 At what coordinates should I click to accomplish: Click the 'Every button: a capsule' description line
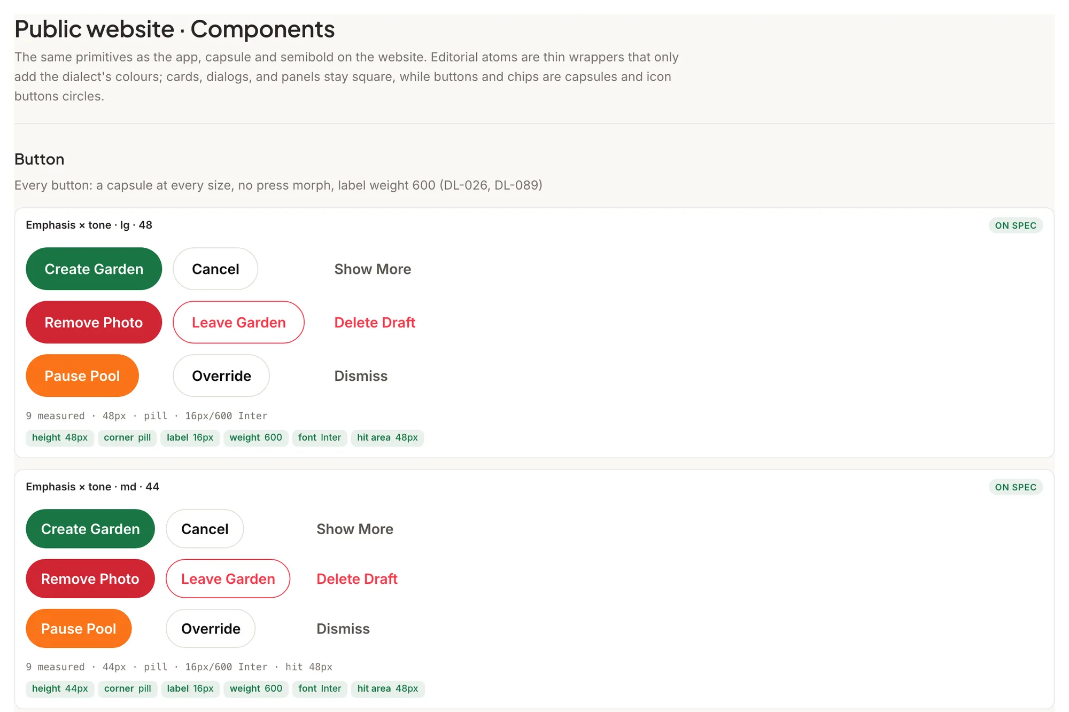point(278,185)
